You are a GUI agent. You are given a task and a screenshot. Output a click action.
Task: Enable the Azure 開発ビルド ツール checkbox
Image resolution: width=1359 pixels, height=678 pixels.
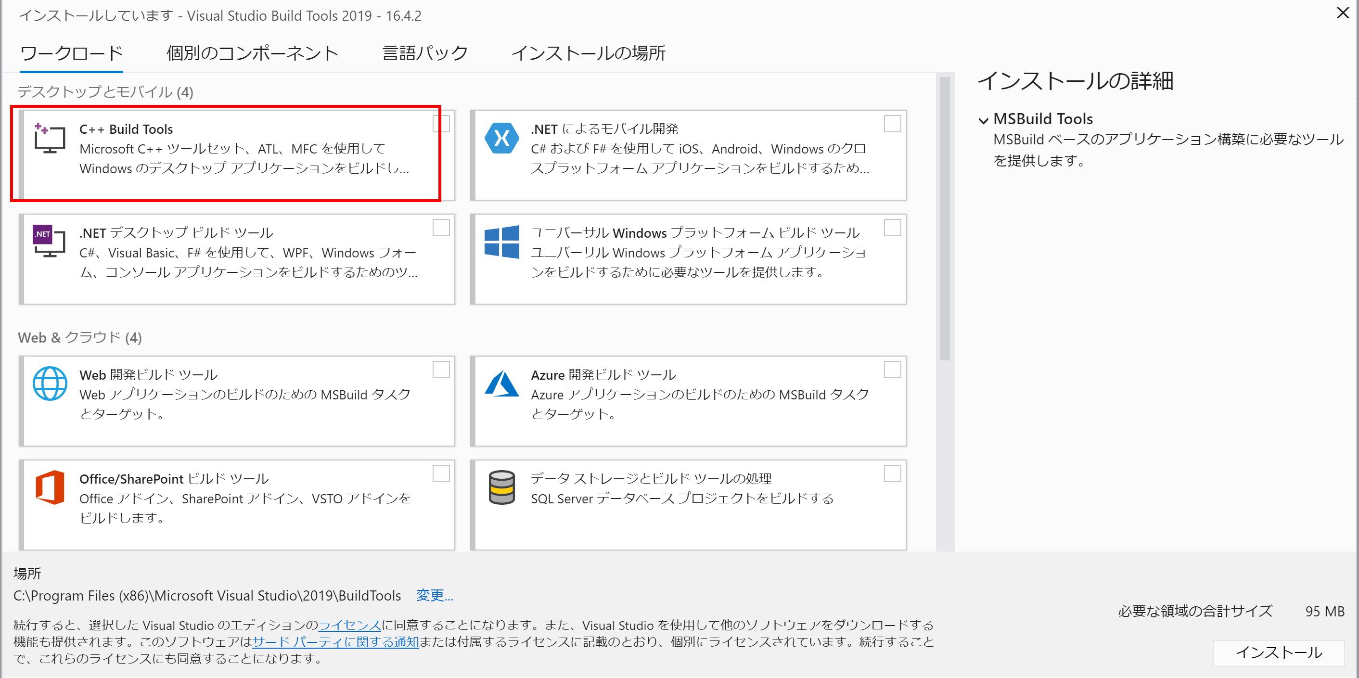(893, 370)
